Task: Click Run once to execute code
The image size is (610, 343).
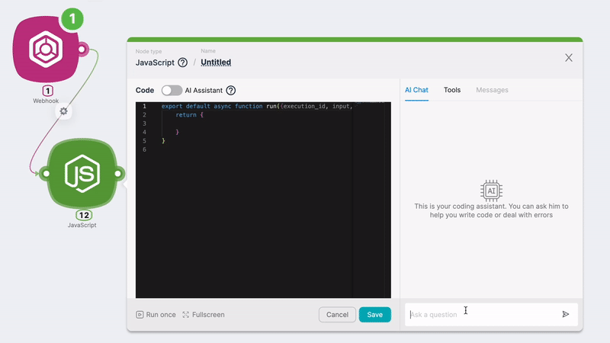Action: tap(156, 314)
